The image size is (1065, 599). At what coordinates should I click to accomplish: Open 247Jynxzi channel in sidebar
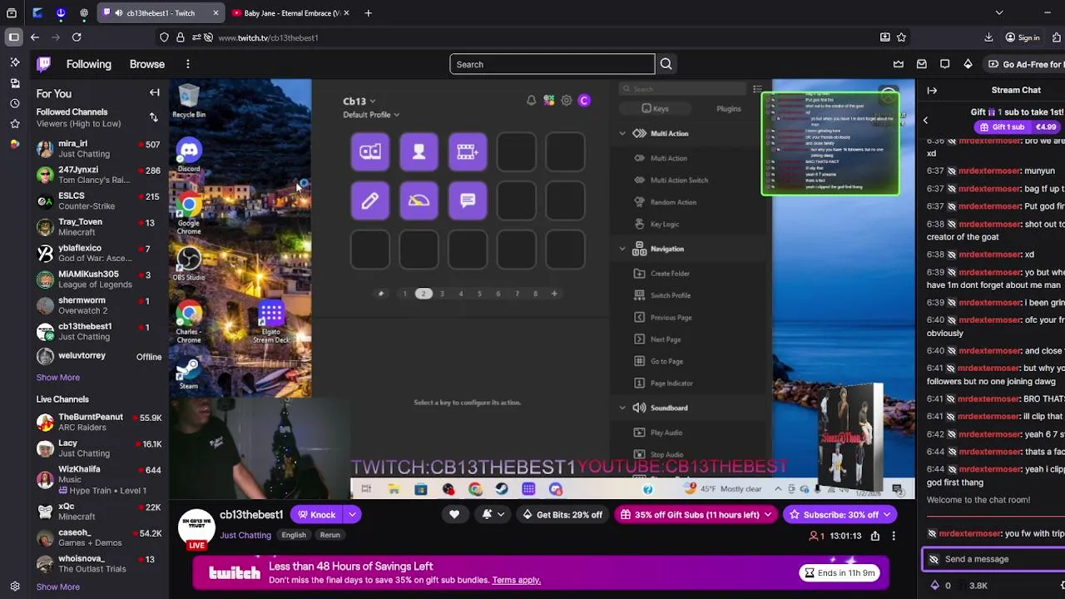98,175
